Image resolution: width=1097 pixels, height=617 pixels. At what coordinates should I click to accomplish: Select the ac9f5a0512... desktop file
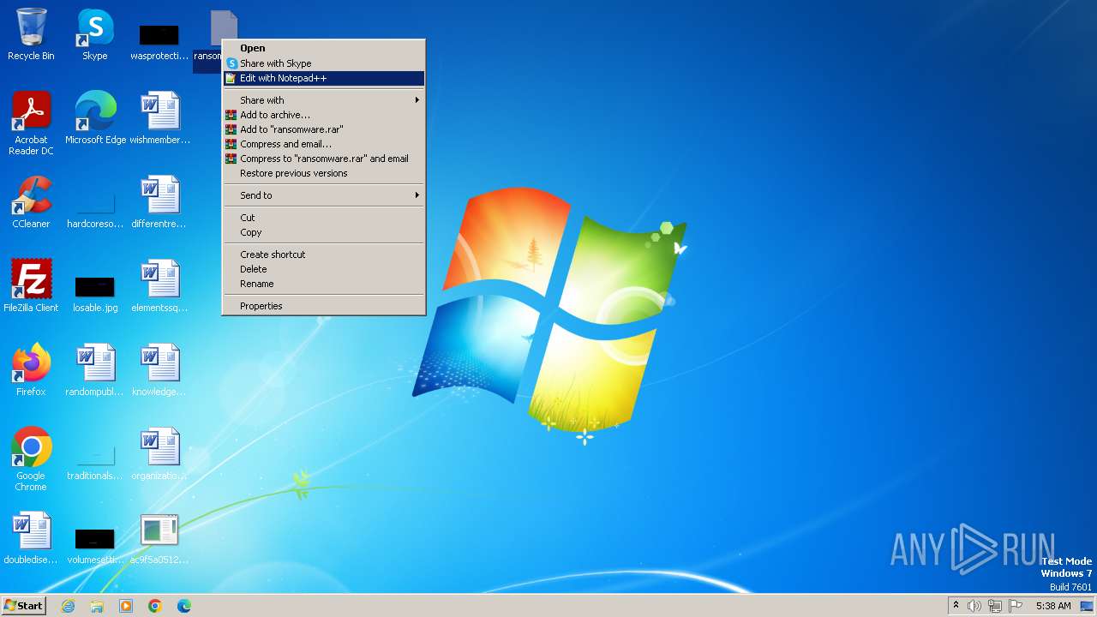(159, 537)
